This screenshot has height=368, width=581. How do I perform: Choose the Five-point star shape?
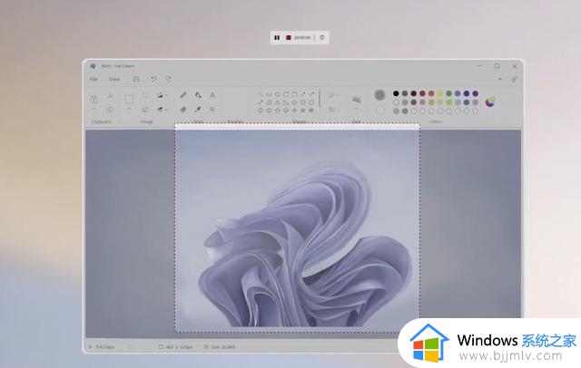[x=303, y=111]
